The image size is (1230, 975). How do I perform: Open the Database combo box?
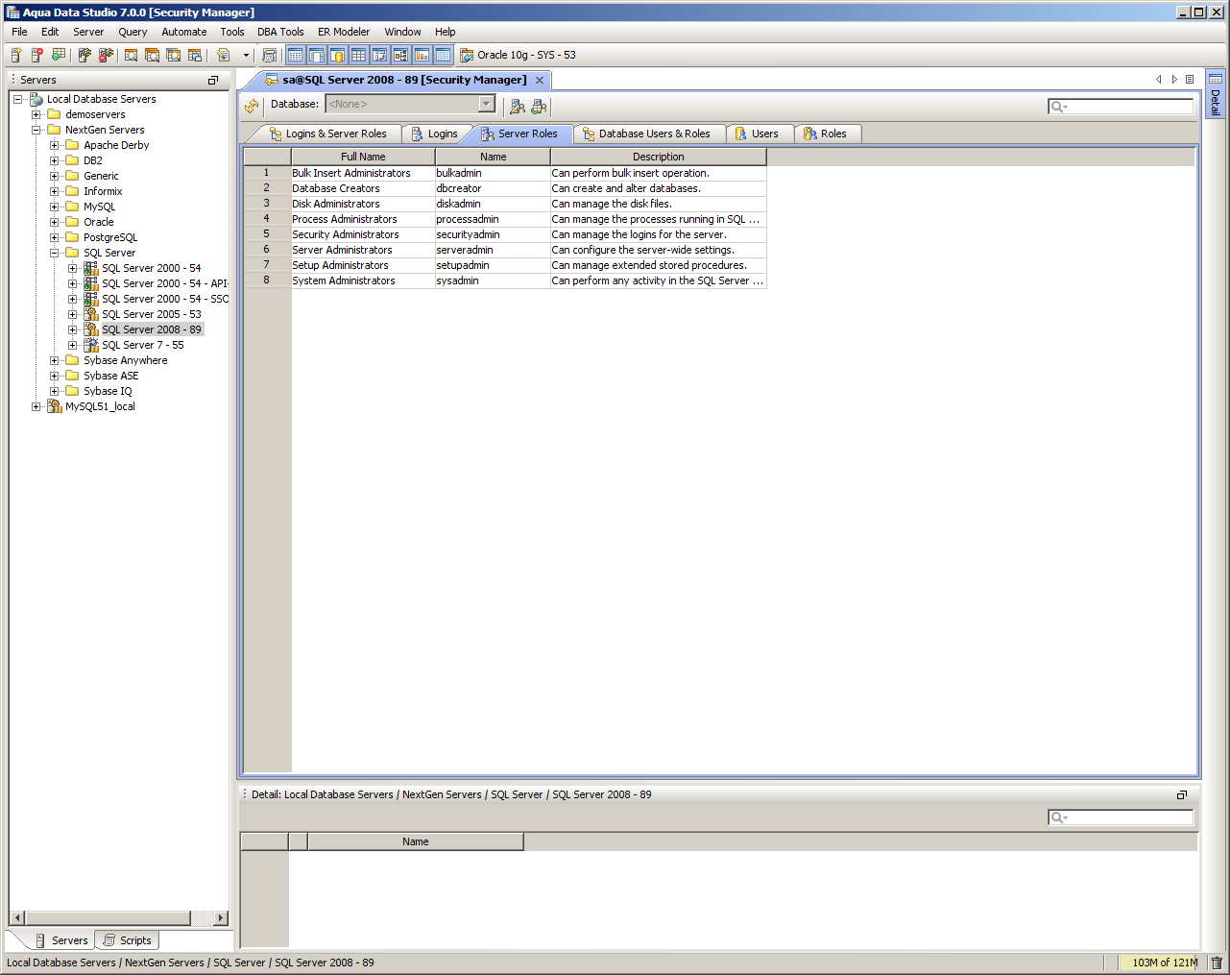[x=410, y=104]
